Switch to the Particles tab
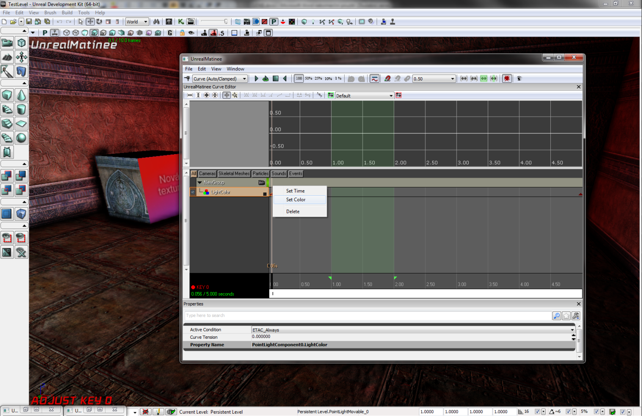The height and width of the screenshot is (416, 642). [x=260, y=174]
